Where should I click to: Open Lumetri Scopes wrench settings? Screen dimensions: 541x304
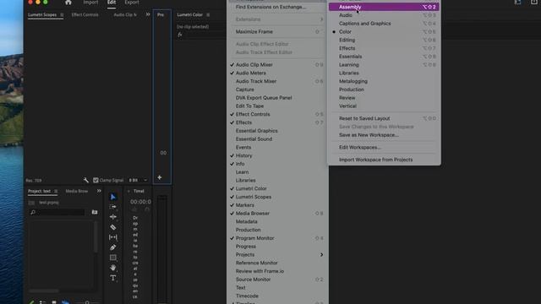pyautogui.click(x=86, y=180)
